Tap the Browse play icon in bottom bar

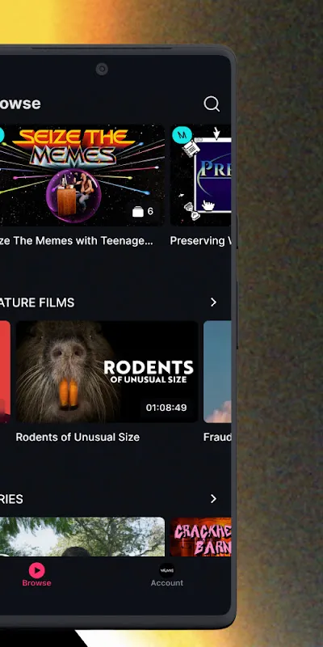pyautogui.click(x=36, y=570)
